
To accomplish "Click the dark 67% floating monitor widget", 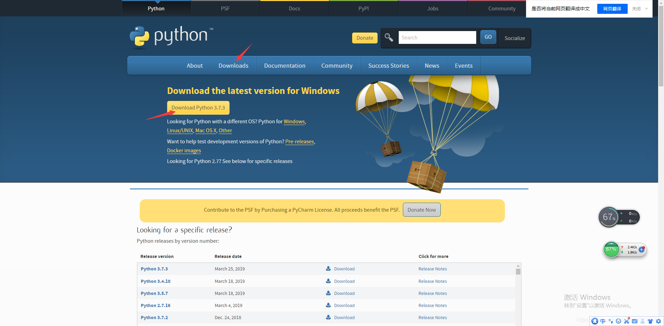I will click(619, 217).
